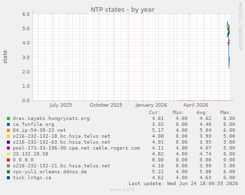Select the vps-yul1.orleans.ddnss.de legend label

pos(50,172)
